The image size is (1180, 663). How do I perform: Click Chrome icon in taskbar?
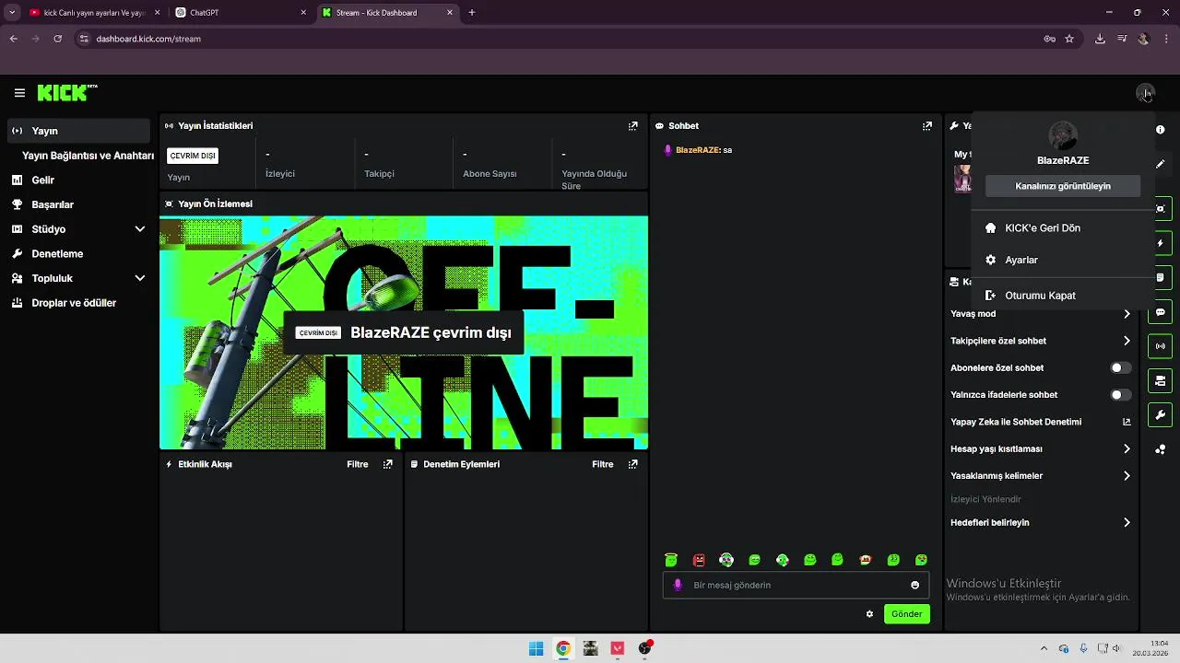[x=563, y=648]
